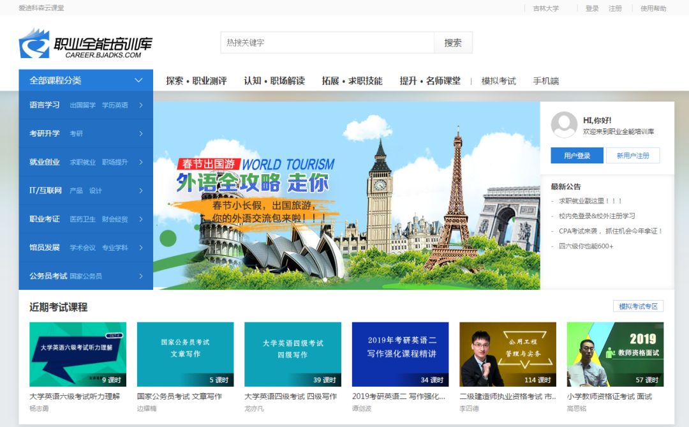Expand the 语言学习 category arrow
689x427 pixels.
tap(141, 105)
